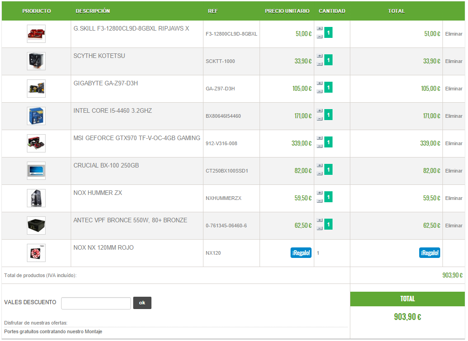This screenshot has width=468, height=341.
Task: Decrease quantity of Antec VPF Bronce 550W
Action: tap(320, 228)
